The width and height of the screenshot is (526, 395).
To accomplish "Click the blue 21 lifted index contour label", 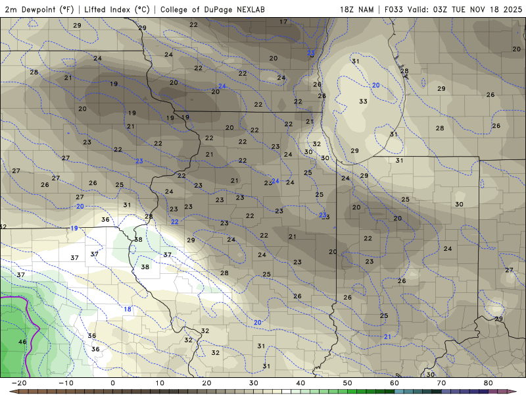I will click(387, 336).
